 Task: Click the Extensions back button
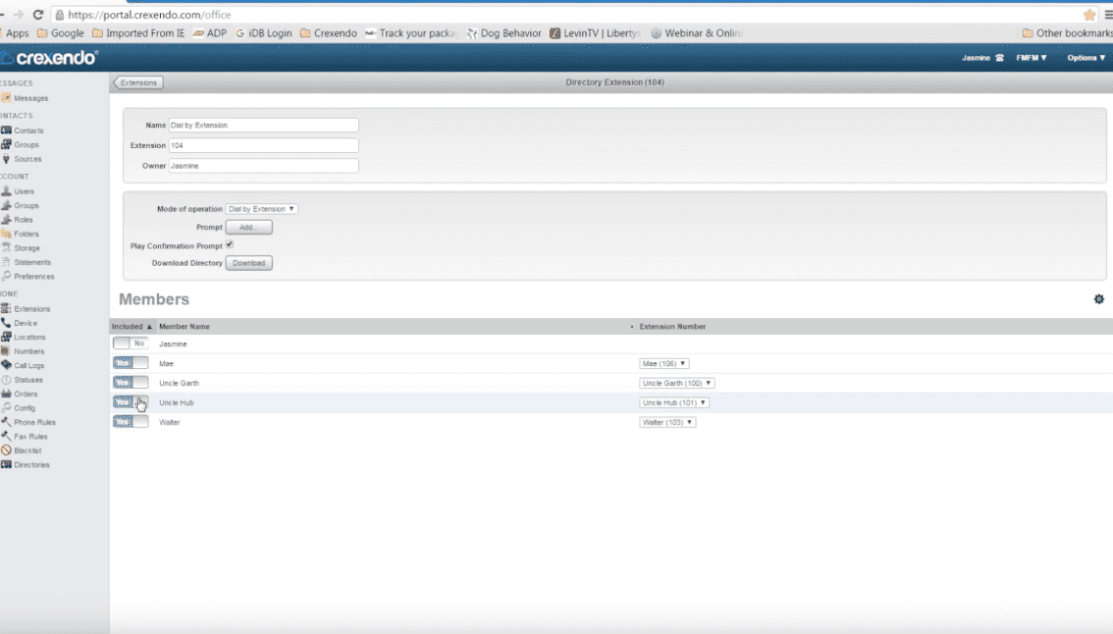tap(138, 82)
